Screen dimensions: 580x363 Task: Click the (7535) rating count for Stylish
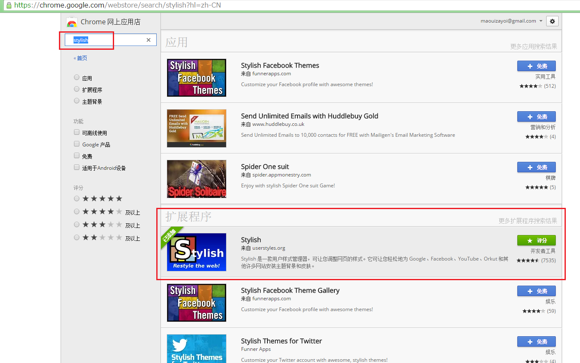click(x=548, y=260)
